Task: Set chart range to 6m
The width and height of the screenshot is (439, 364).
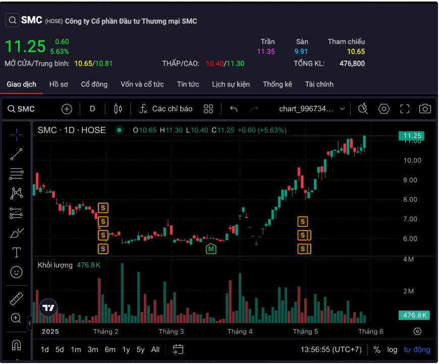Action: 110,350
